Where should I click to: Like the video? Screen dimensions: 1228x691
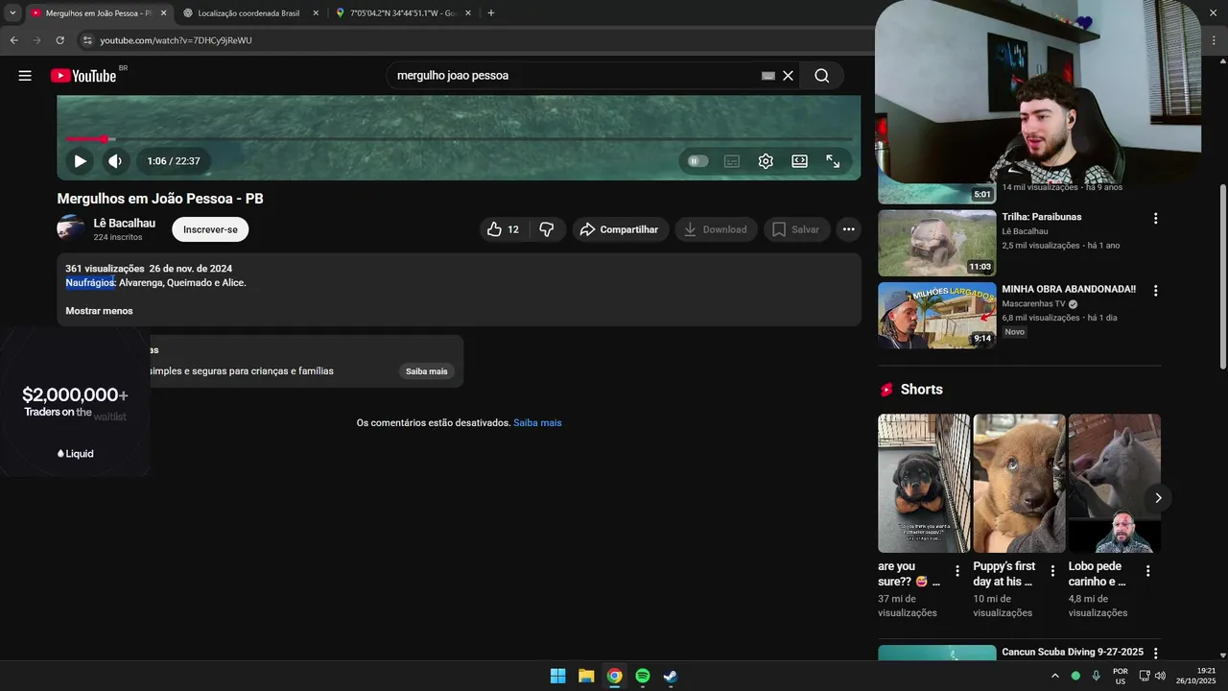click(x=504, y=229)
